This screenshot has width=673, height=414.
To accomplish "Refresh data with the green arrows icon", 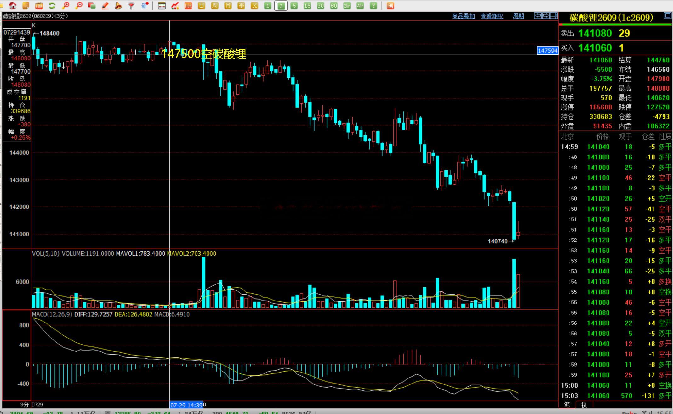I will coord(52,5).
